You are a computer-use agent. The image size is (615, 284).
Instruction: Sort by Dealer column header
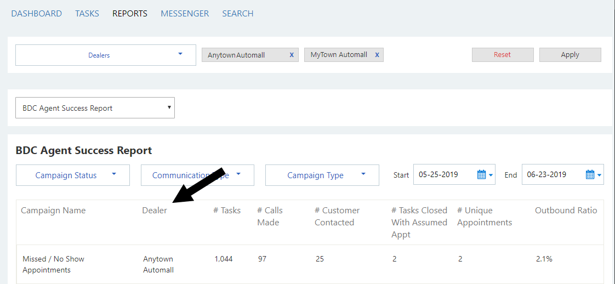(155, 211)
